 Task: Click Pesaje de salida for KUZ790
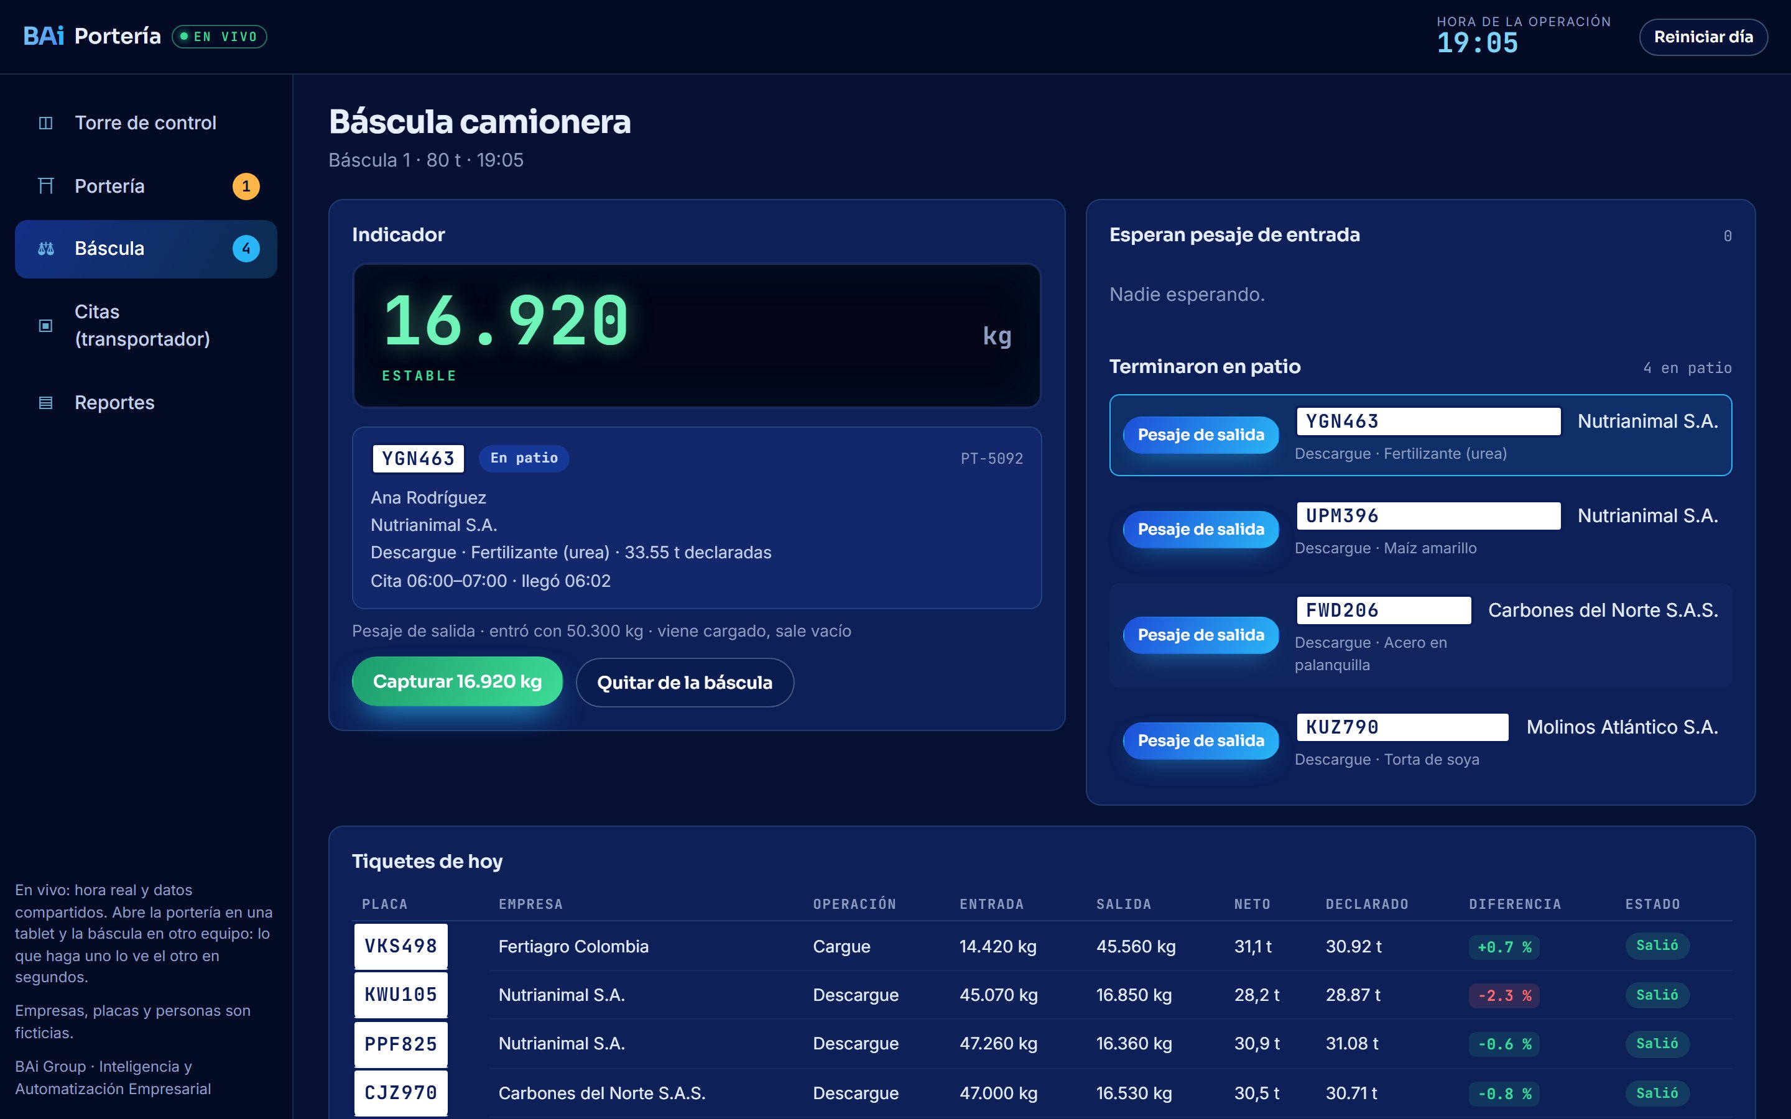[1200, 741]
